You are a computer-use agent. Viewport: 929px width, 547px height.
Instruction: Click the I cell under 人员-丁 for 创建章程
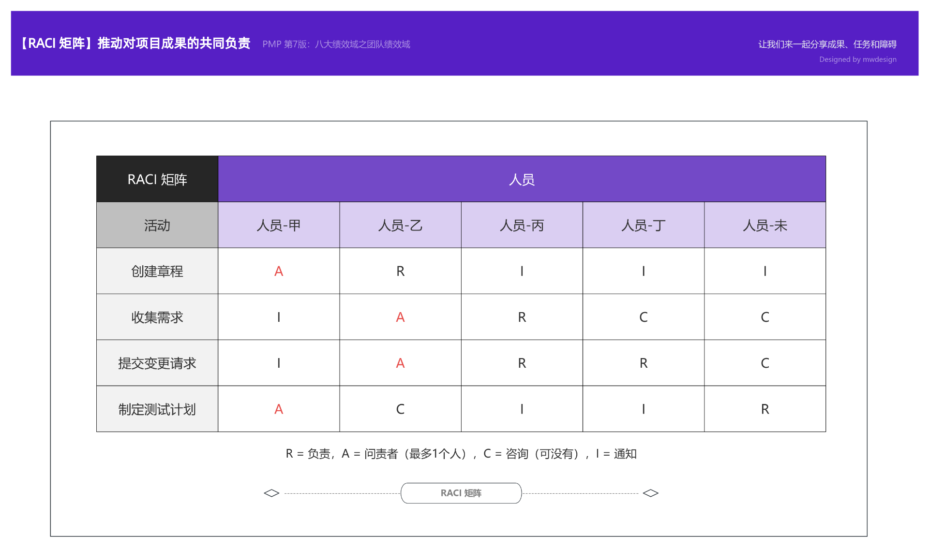tap(643, 271)
